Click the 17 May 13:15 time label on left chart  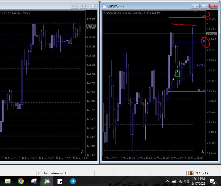(30, 158)
